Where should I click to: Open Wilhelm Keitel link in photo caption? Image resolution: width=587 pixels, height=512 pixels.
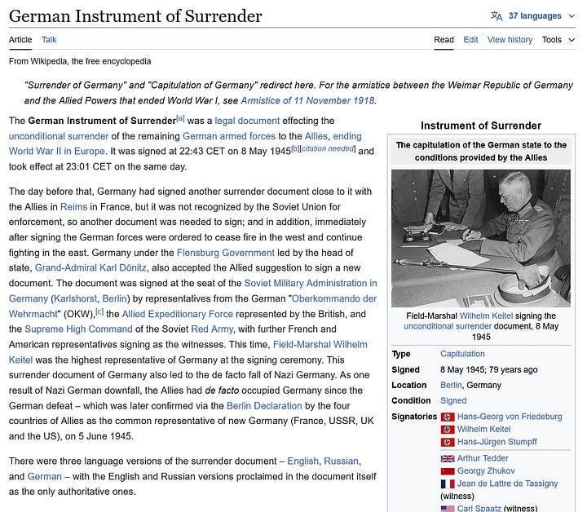point(486,316)
